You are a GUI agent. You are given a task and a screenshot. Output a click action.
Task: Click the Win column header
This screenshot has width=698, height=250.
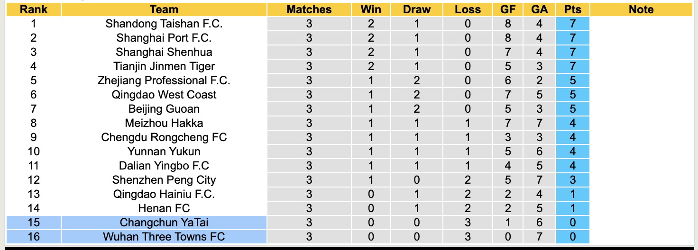pyautogui.click(x=371, y=9)
